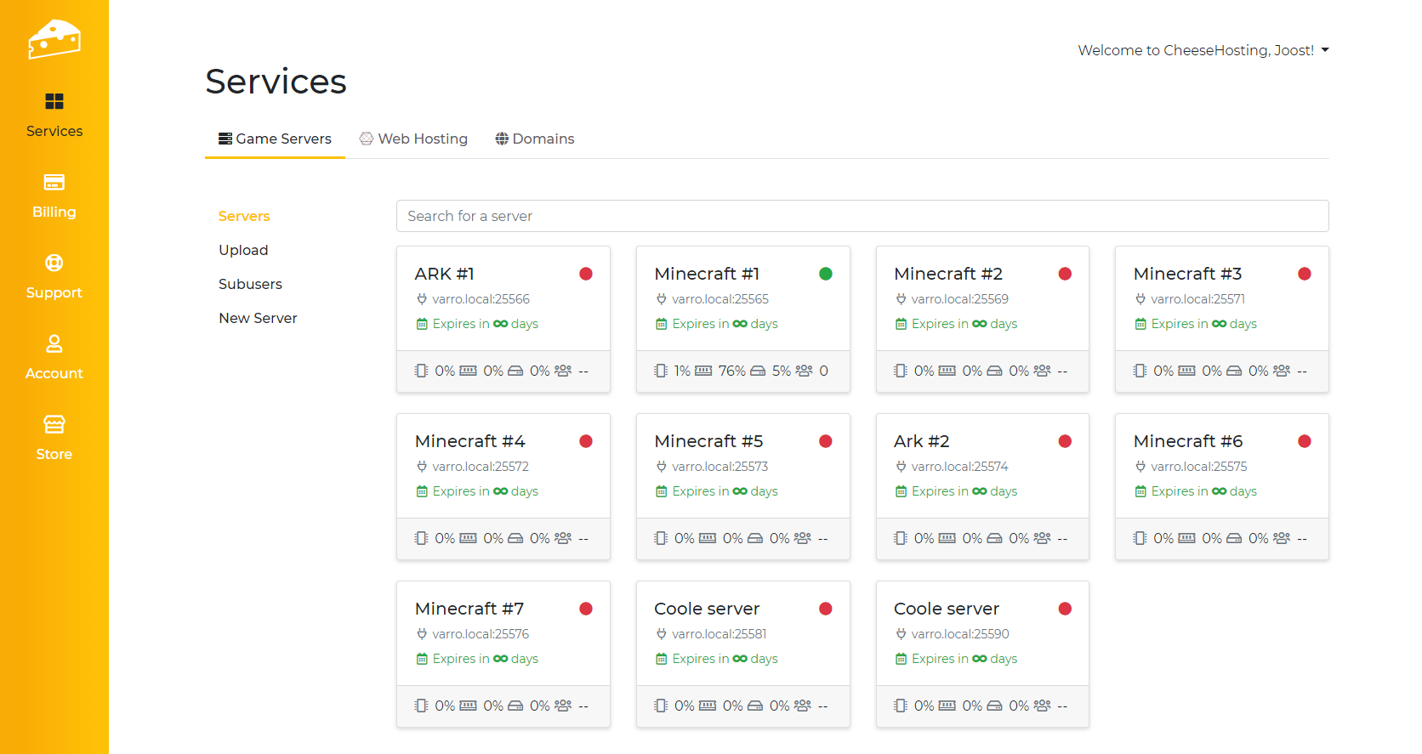The height and width of the screenshot is (754, 1422).
Task: Switch to the Web Hosting tab
Action: [x=413, y=139]
